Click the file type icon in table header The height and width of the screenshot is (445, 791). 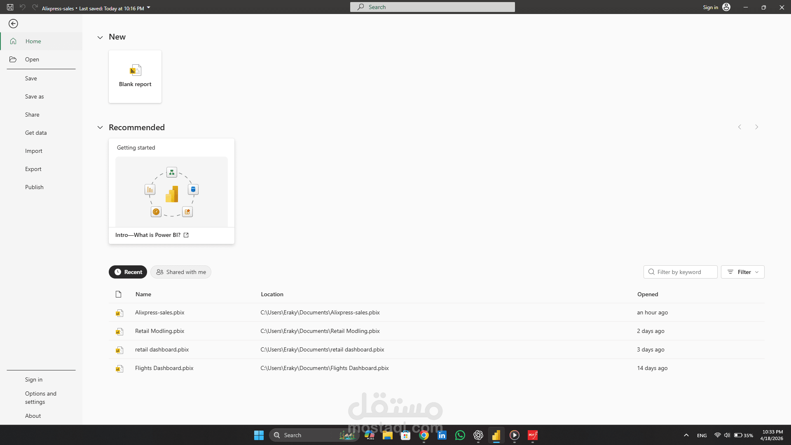coord(119,294)
